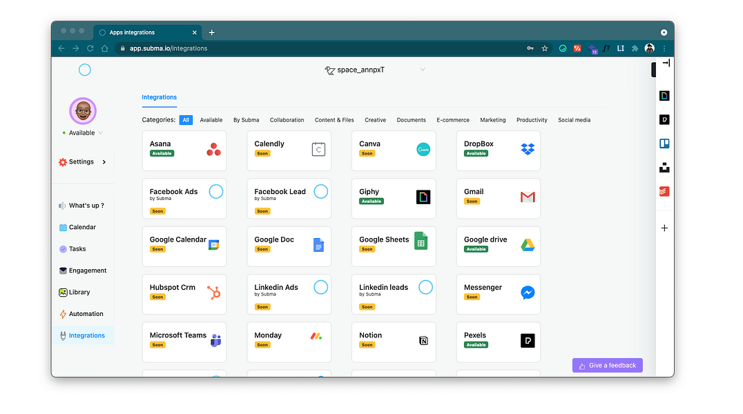743x414 pixels.
Task: Open Chrome three-dot menu
Action: [664, 48]
